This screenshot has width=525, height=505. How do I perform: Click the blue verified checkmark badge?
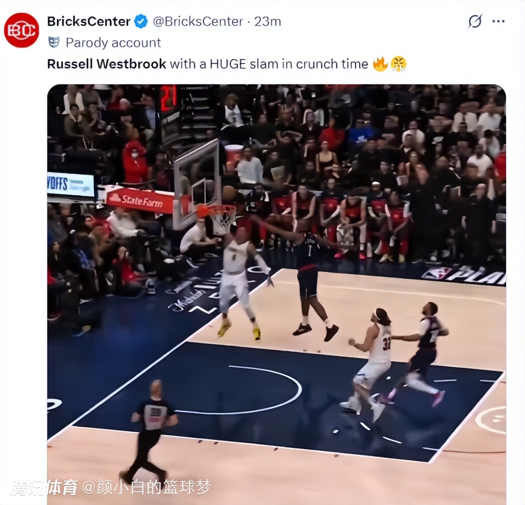tap(141, 21)
